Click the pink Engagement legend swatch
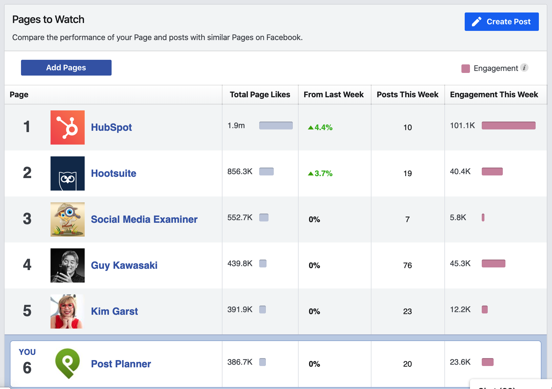 pyautogui.click(x=465, y=68)
